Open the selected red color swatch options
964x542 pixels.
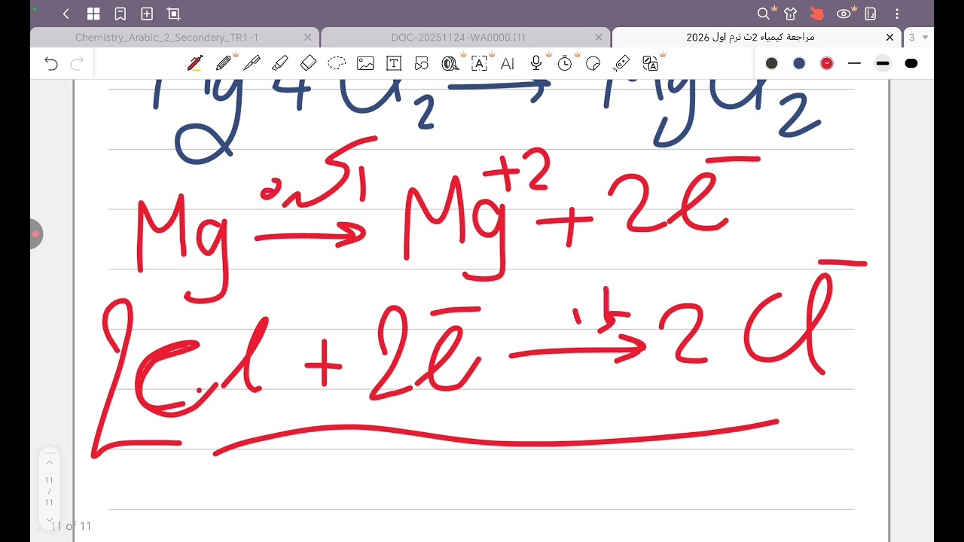827,63
